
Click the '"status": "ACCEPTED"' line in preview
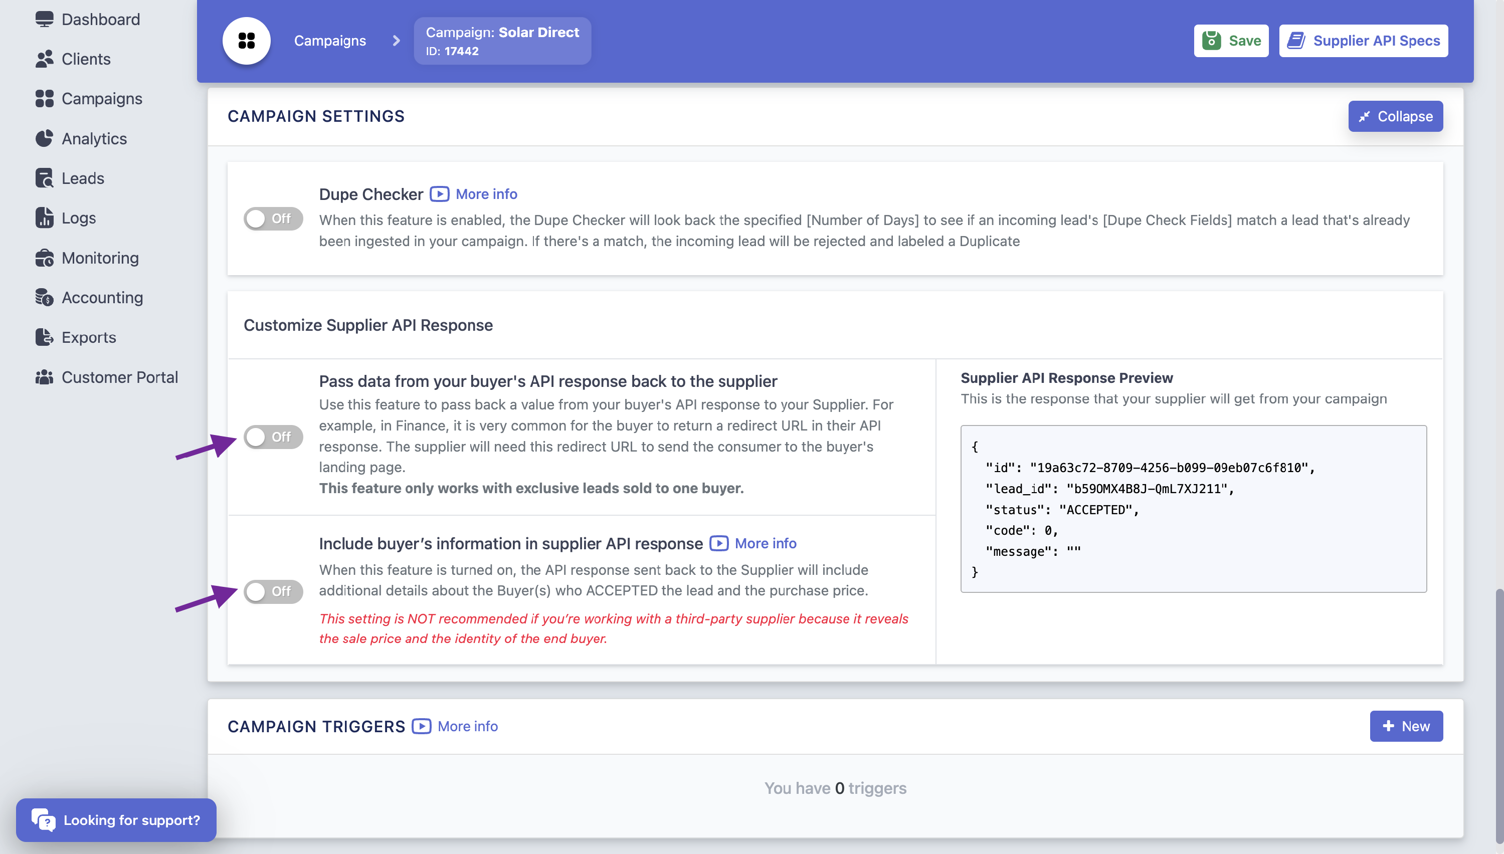tap(1062, 510)
